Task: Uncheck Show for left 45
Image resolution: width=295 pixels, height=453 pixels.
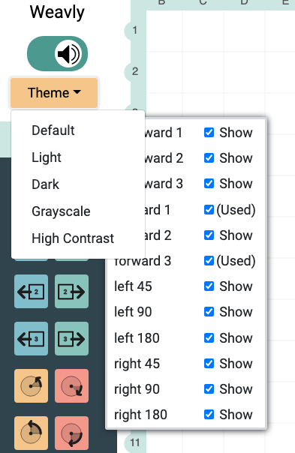Action: click(209, 286)
